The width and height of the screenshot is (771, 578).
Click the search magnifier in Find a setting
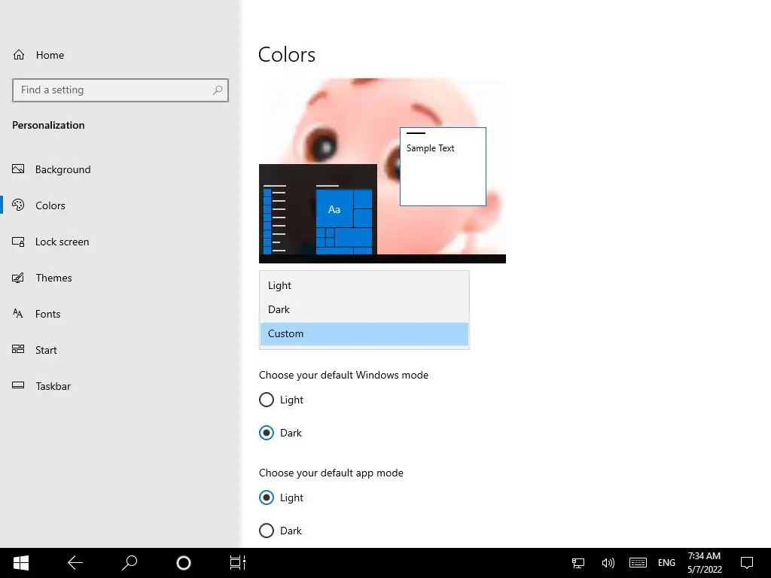218,90
